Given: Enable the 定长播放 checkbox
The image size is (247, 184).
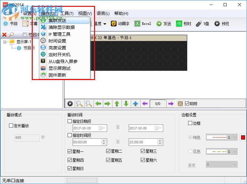Looking at the screenshot, I should click(x=11, y=126).
